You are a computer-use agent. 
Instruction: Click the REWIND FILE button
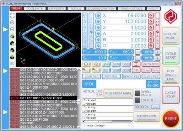pos(131,77)
